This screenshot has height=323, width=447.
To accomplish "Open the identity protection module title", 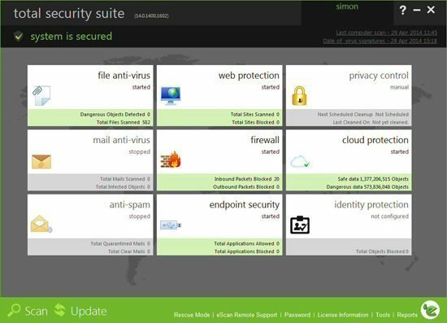I will tap(371, 205).
